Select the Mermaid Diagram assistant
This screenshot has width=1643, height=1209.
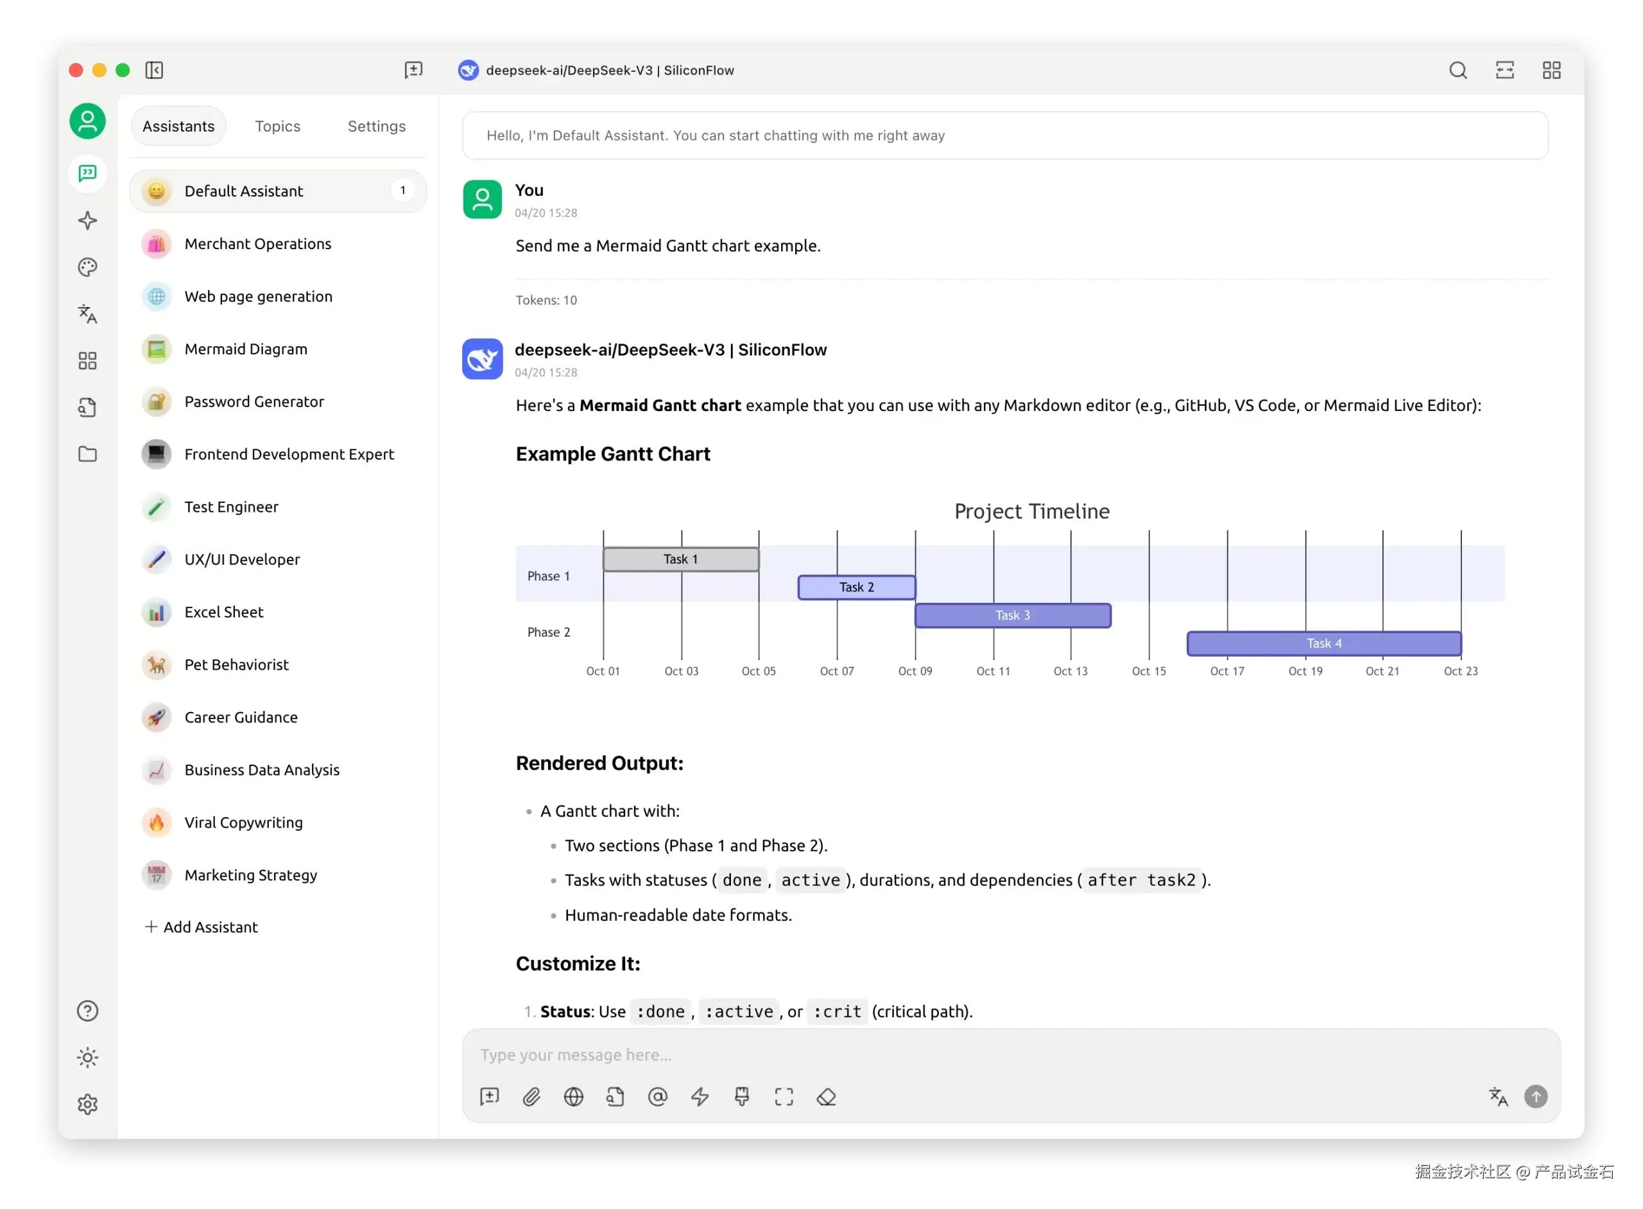tap(246, 349)
